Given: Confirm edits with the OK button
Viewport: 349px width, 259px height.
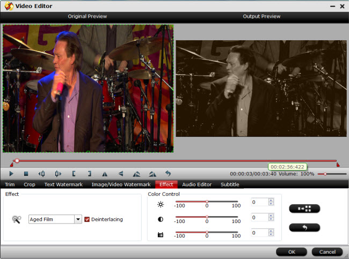Looking at the screenshot, I should [292, 252].
